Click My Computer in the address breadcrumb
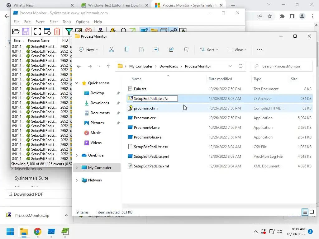This screenshot has width=319, height=239. coord(141,66)
